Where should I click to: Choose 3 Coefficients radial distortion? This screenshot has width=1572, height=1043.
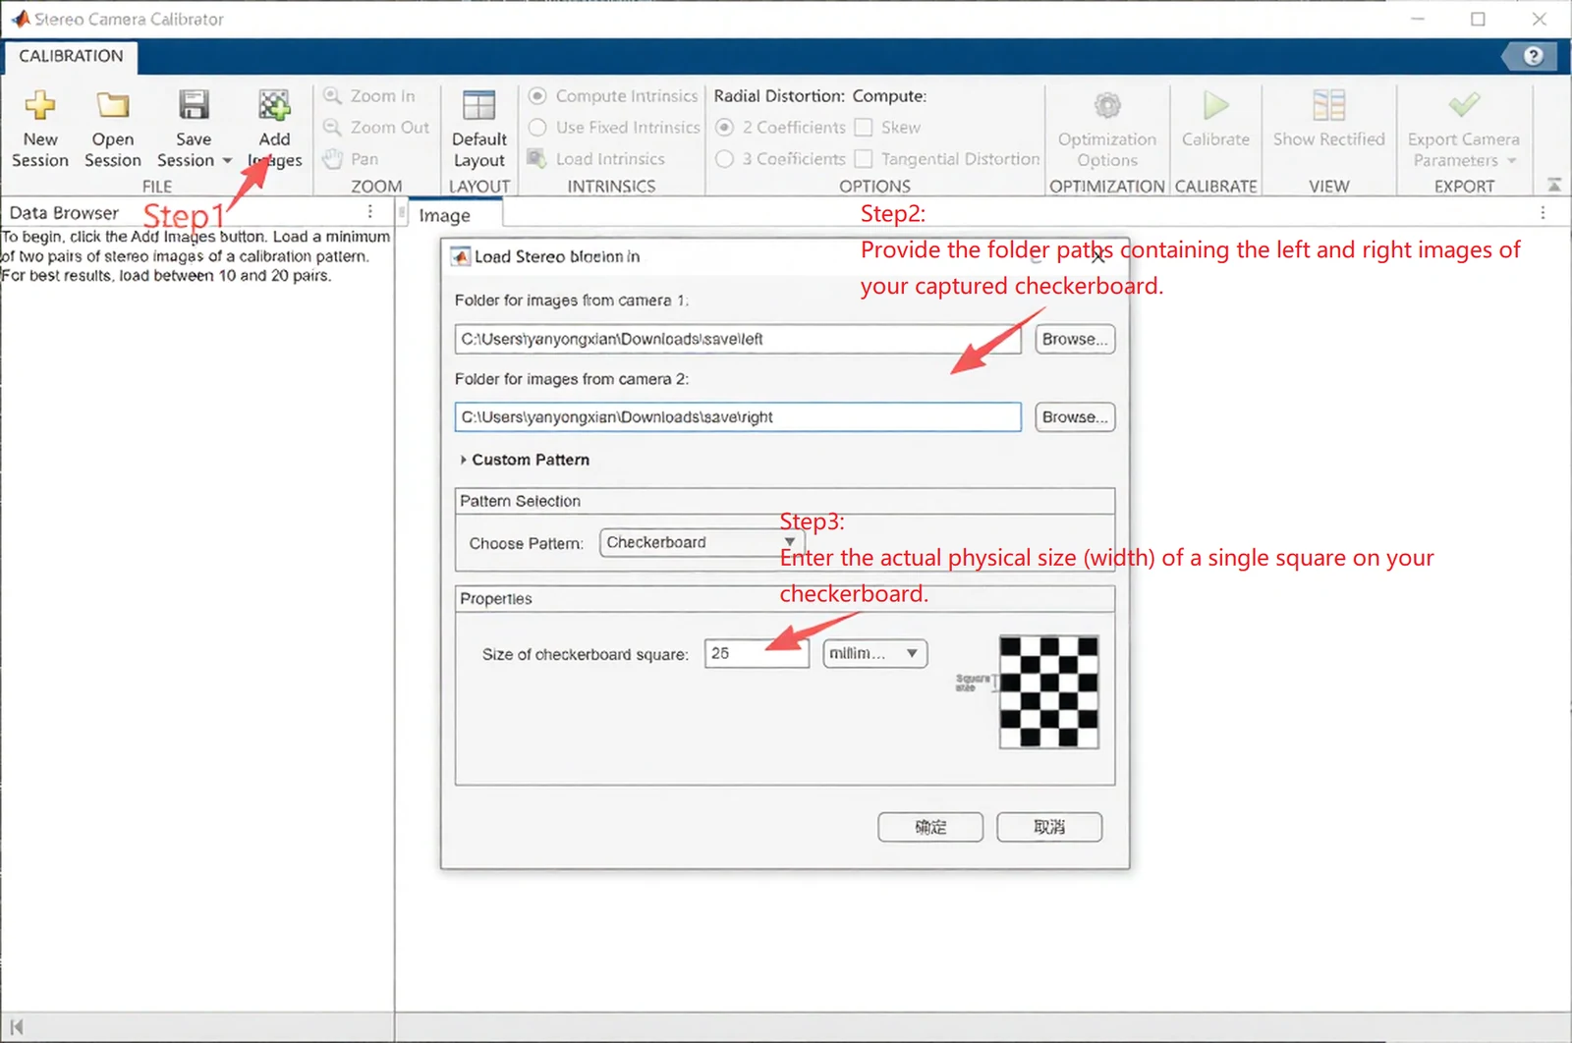[725, 159]
